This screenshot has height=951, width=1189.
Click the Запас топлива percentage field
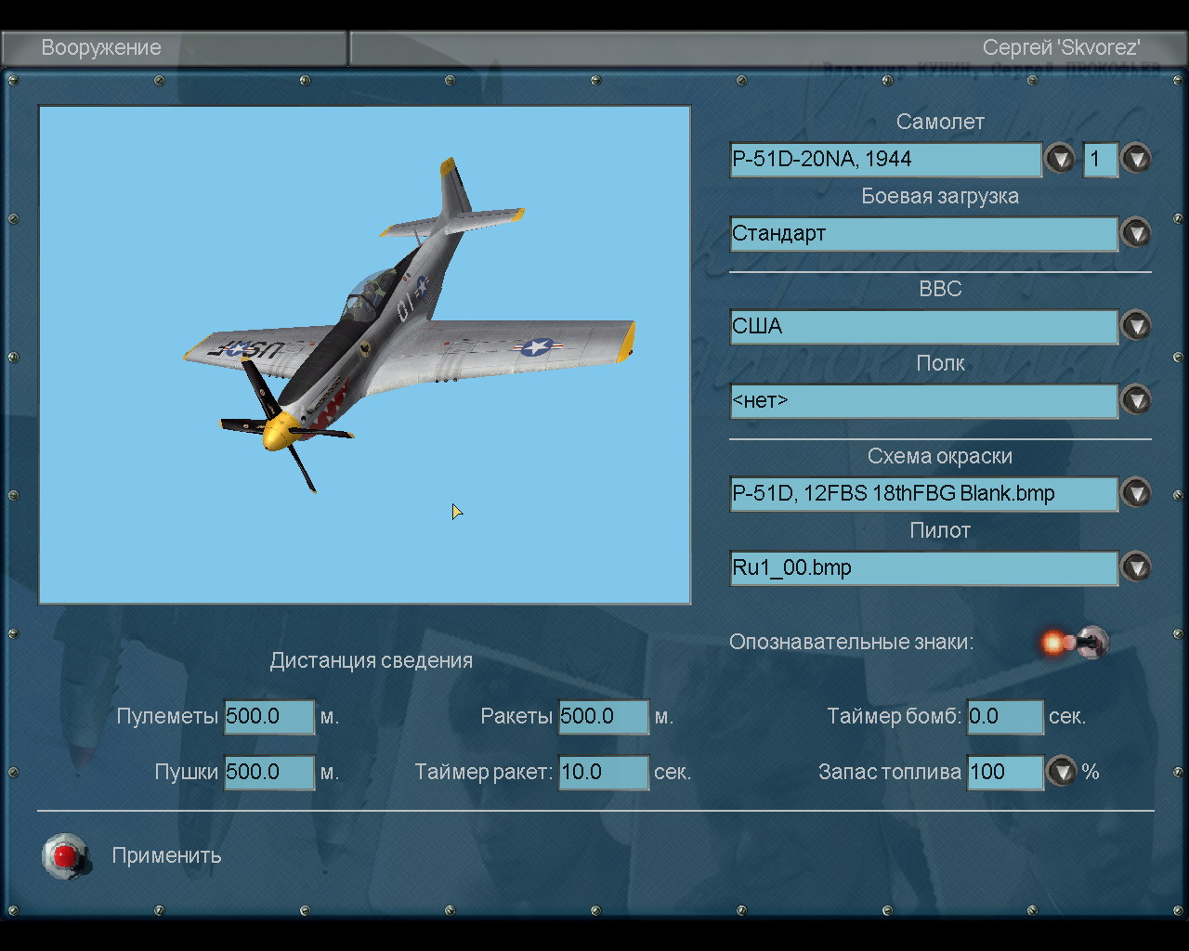[x=1005, y=772]
